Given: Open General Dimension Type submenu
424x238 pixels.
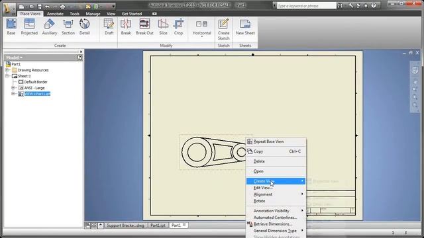Looking at the screenshot, I should tap(276, 231).
